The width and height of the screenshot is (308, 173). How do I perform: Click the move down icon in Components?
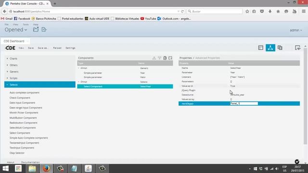pos(159,58)
